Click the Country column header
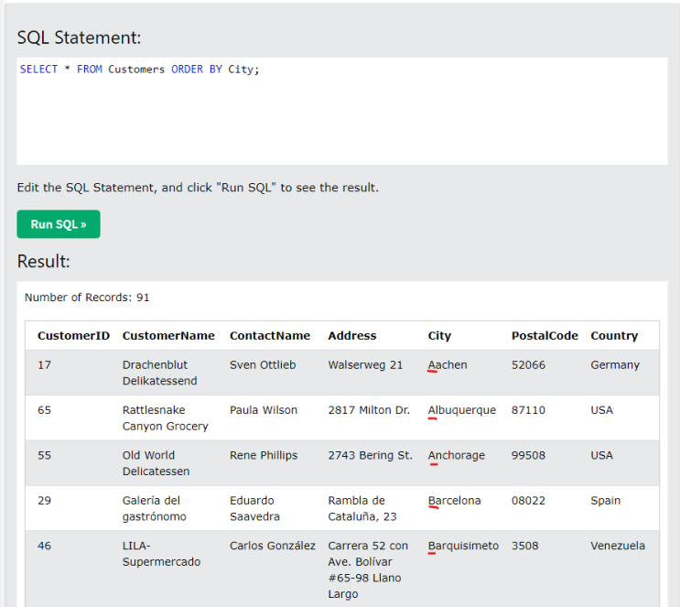Screen dimensions: 680x607 tap(614, 336)
